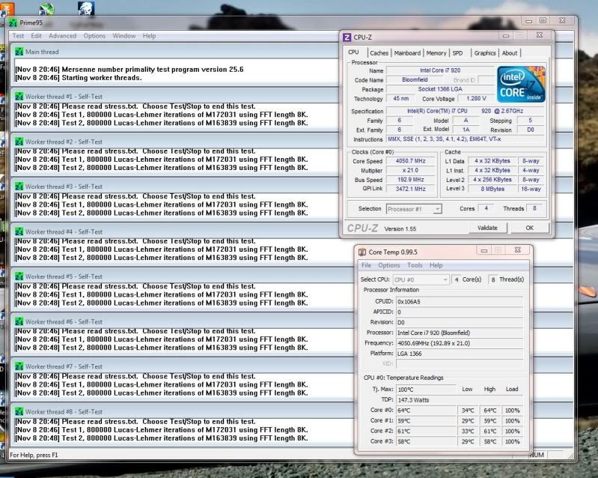Open the Window menu in Prime95
Viewport: 598px width, 478px height.
(124, 36)
